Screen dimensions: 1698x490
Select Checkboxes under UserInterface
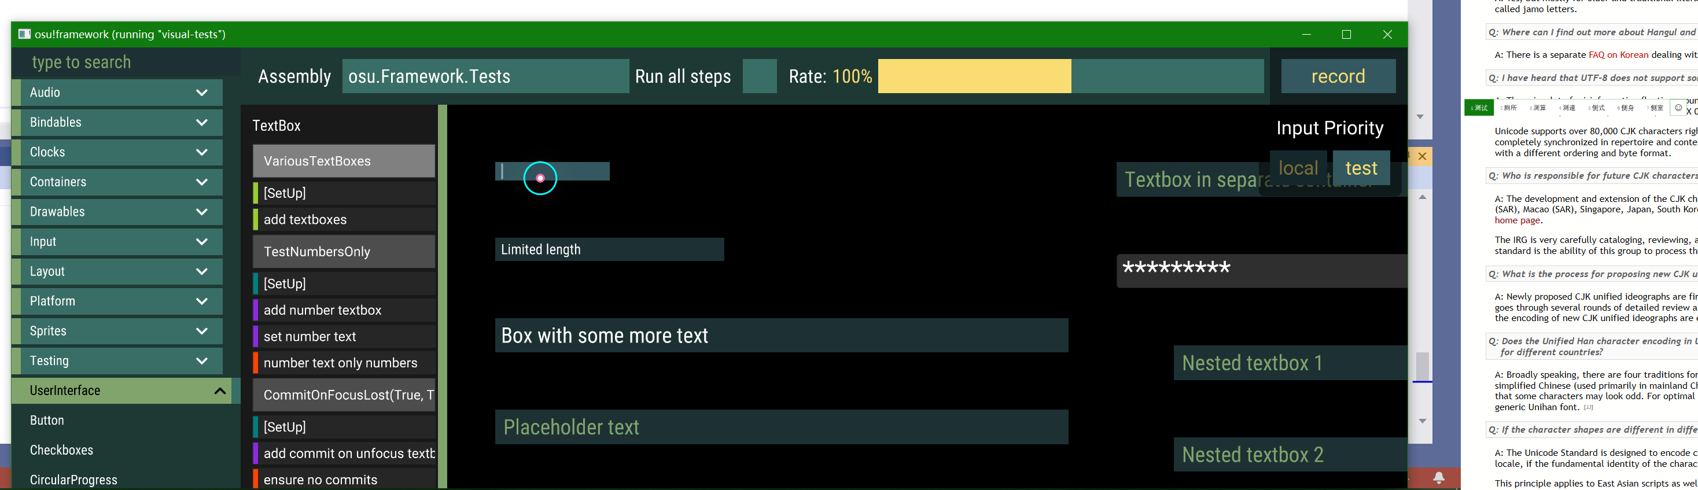click(x=62, y=450)
